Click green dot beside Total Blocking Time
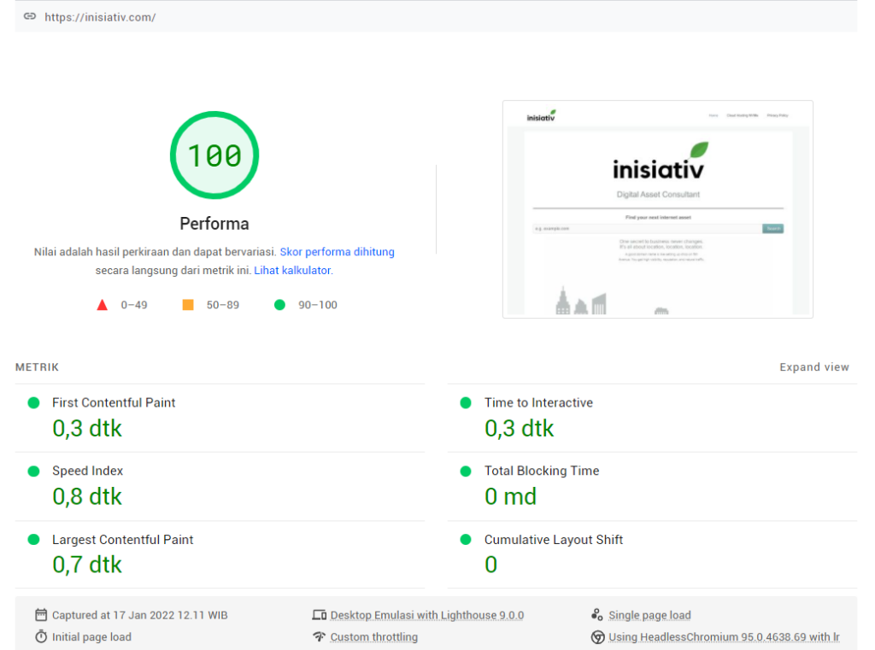875x650 pixels. tap(466, 471)
